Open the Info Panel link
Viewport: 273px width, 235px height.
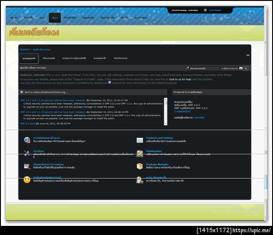(x=215, y=10)
